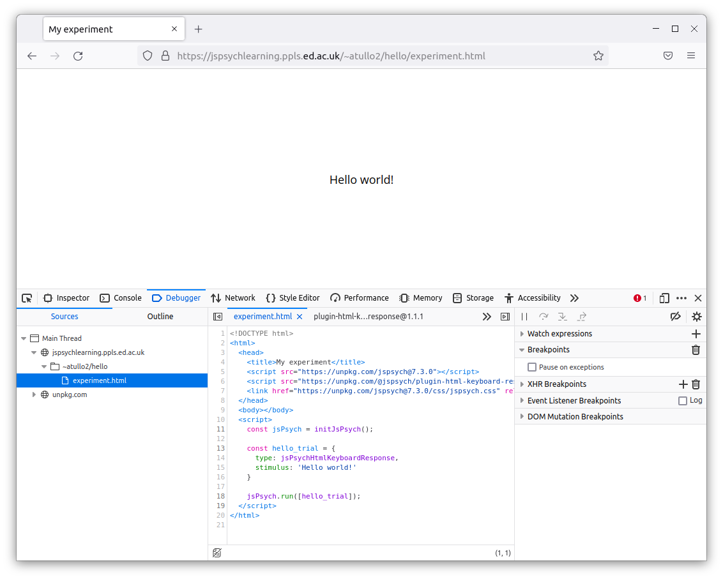Remove all breakpoints with the trash icon

696,350
